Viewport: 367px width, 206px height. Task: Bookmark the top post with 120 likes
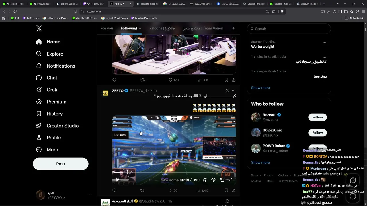click(x=226, y=80)
